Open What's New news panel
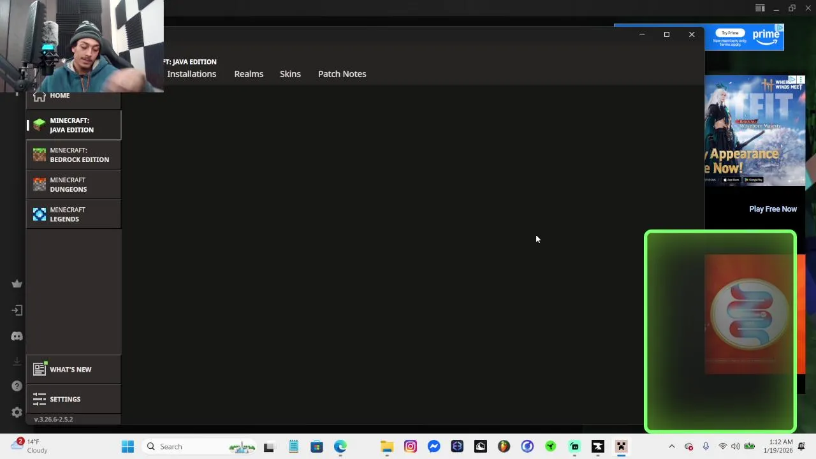The width and height of the screenshot is (816, 459). click(73, 369)
